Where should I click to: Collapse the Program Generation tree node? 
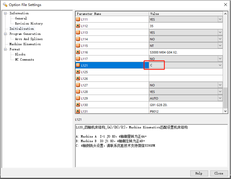pyautogui.click(x=6, y=34)
